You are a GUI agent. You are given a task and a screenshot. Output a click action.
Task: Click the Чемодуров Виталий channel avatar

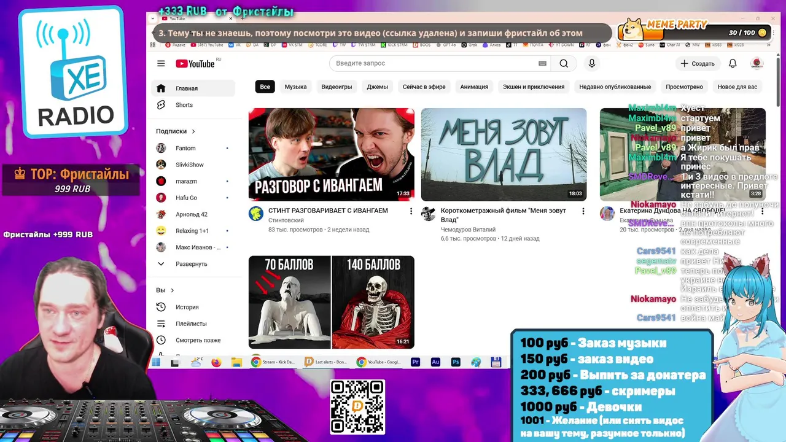[428, 214]
